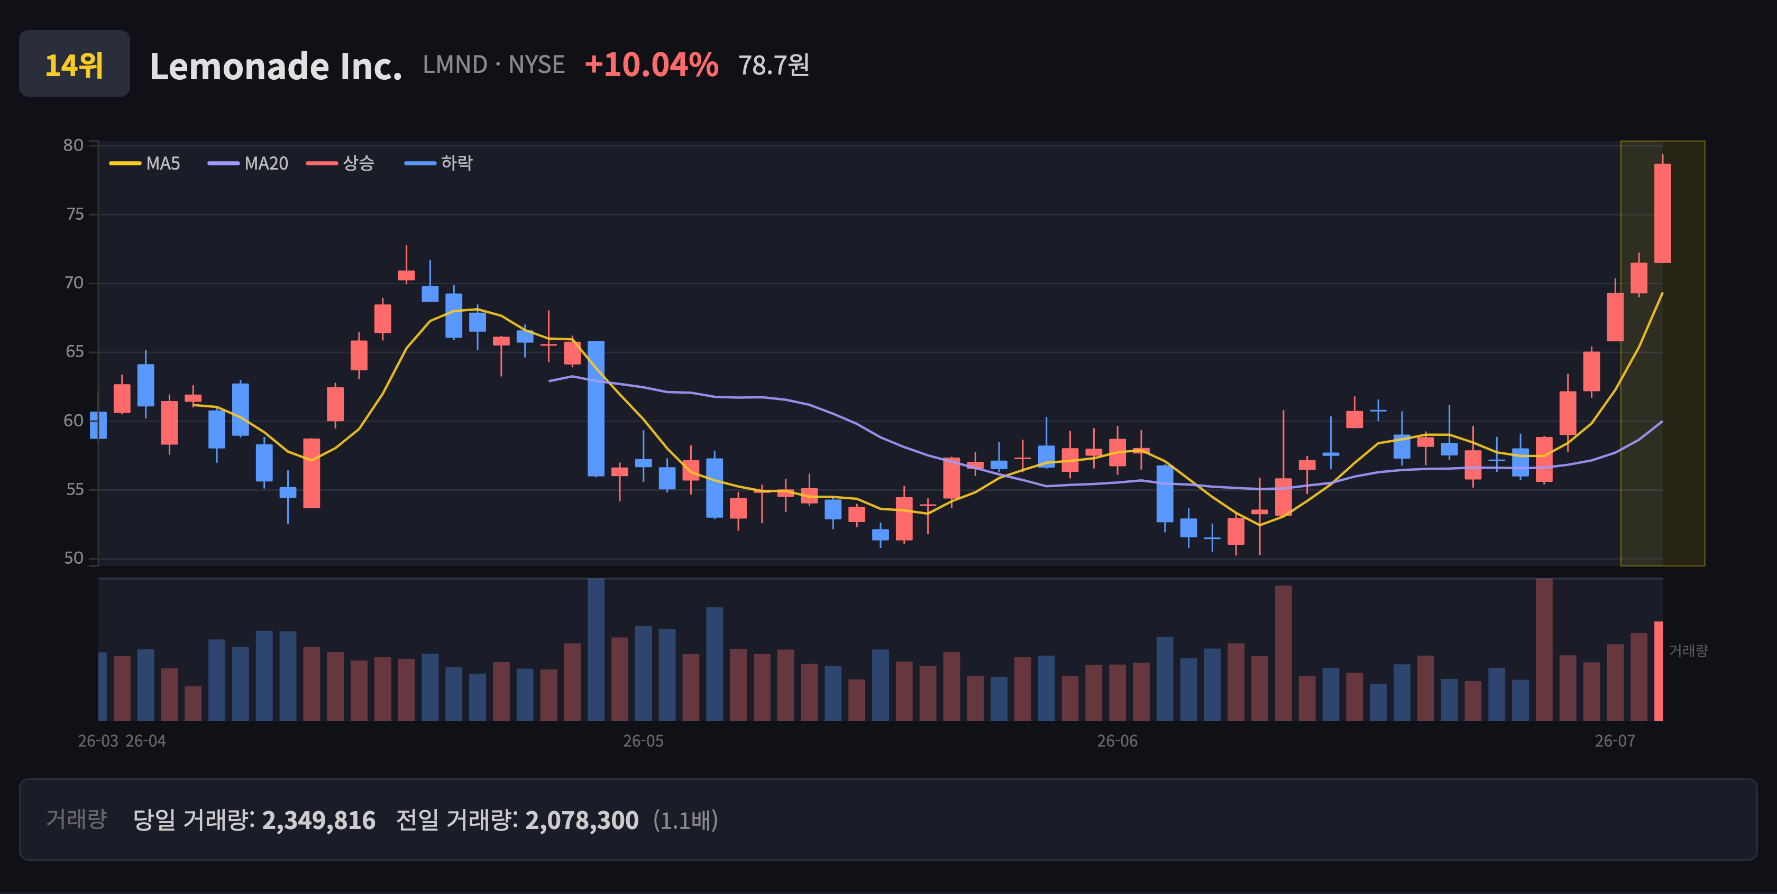Click the 55 price axis label

[75, 490]
